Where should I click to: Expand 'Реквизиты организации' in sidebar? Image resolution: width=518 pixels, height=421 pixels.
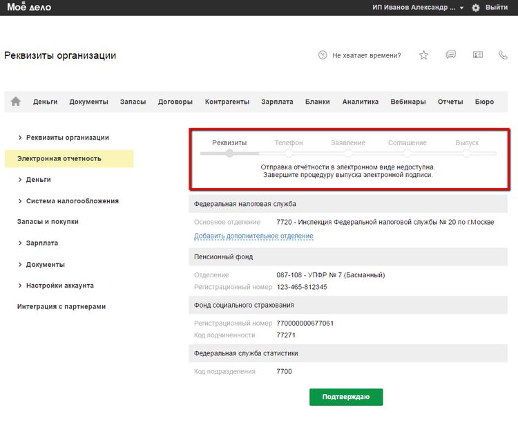tap(67, 138)
